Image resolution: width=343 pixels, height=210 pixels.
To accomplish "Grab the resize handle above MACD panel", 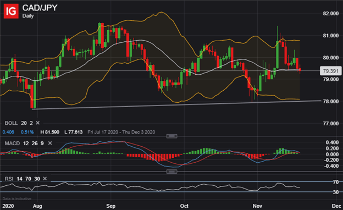I will [x=171, y=136].
